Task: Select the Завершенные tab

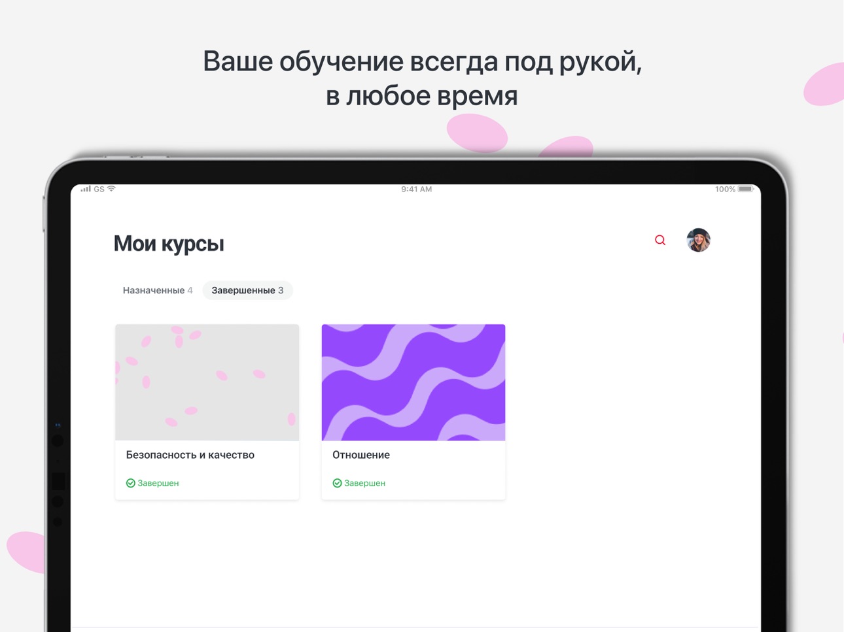Action: tap(247, 290)
